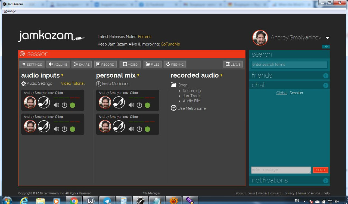Click the folder icon next to Open
This screenshot has height=204, width=348.
(x=173, y=85)
